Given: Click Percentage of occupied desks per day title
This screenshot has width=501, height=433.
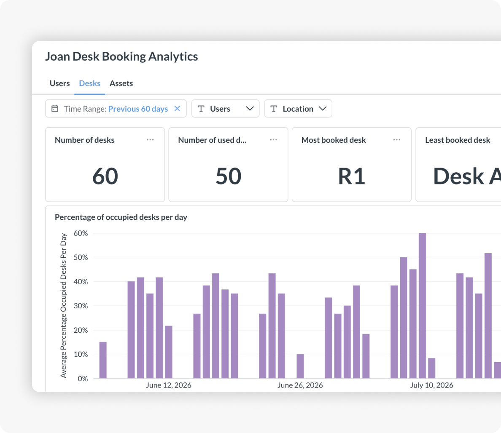Looking at the screenshot, I should pyautogui.click(x=121, y=217).
